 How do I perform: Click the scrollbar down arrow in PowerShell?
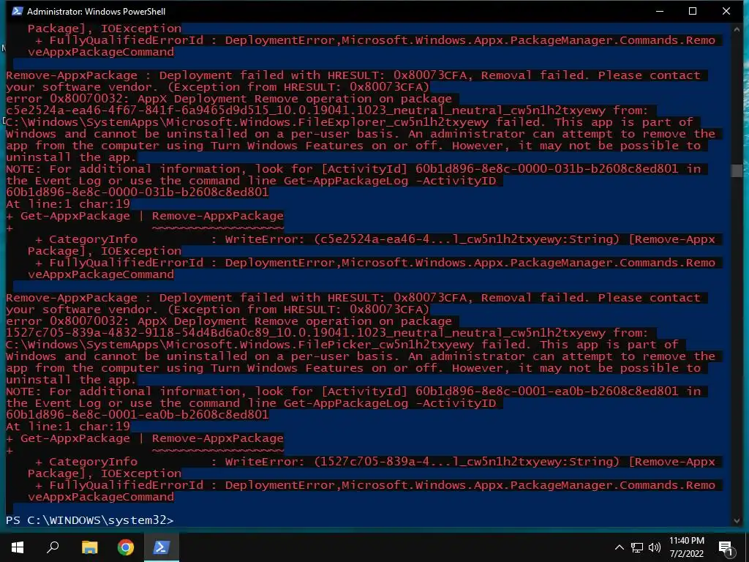click(737, 520)
